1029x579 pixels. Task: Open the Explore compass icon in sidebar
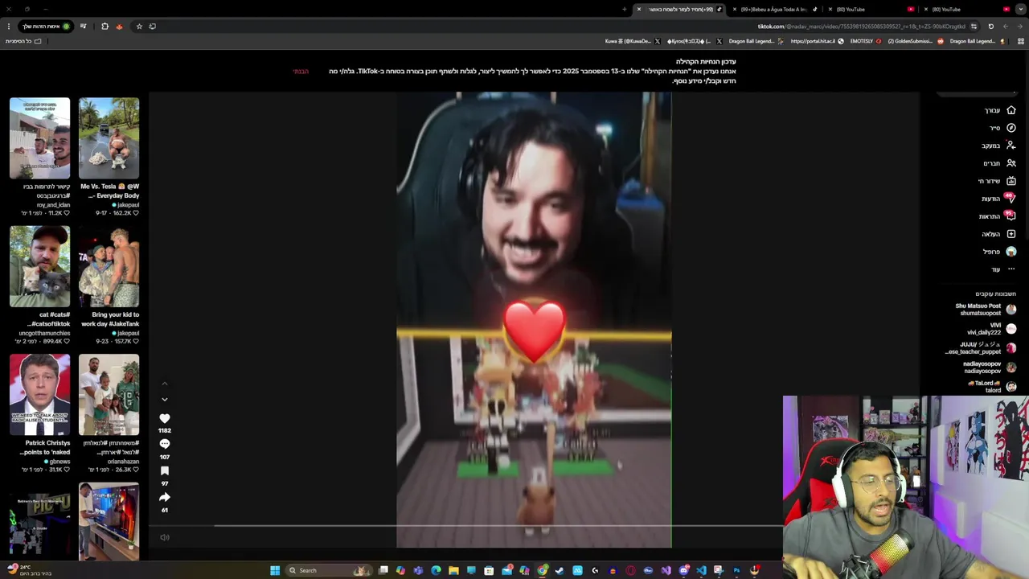coord(1011,128)
